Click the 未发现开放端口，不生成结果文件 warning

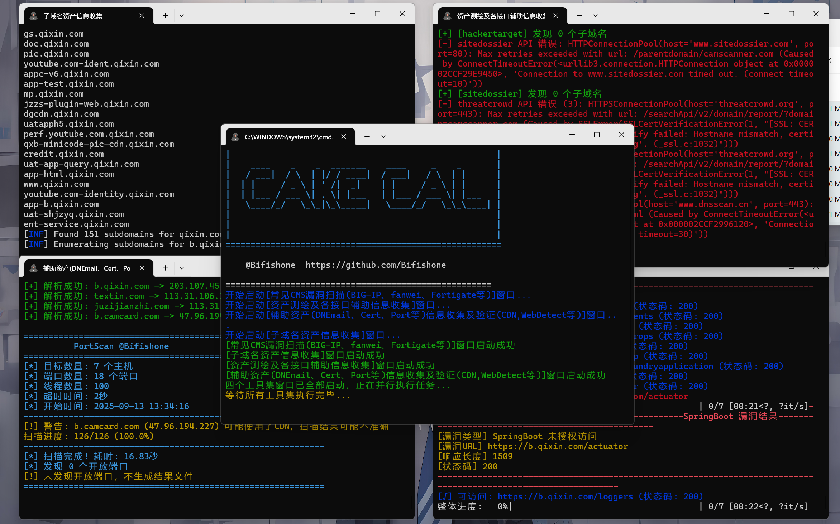[x=108, y=476]
